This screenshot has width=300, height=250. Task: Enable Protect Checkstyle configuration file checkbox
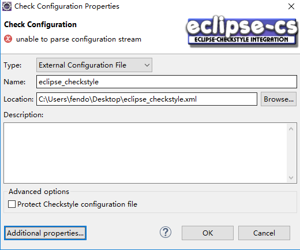point(12,204)
